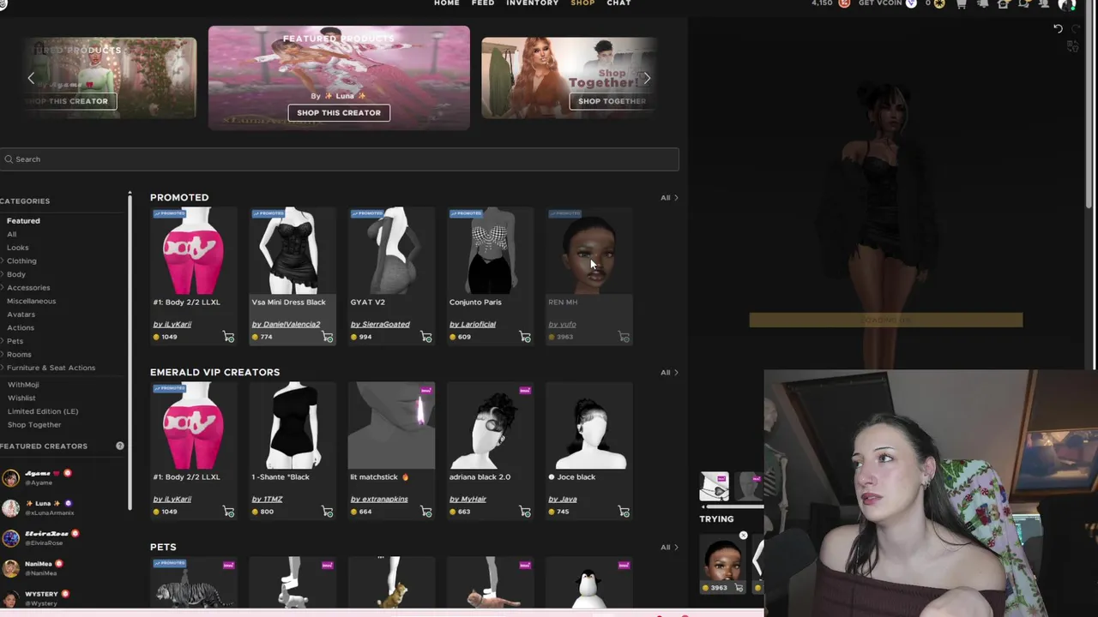Open creator link by extranapkins
Screen dimensions: 1098x617
[x=379, y=499]
